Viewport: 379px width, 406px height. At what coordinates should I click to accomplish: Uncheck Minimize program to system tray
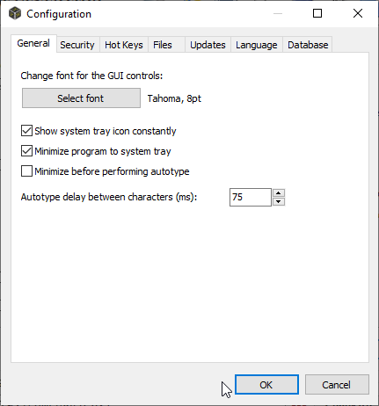[26, 151]
